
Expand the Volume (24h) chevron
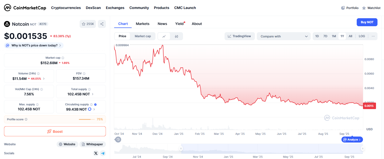[x=44, y=79]
